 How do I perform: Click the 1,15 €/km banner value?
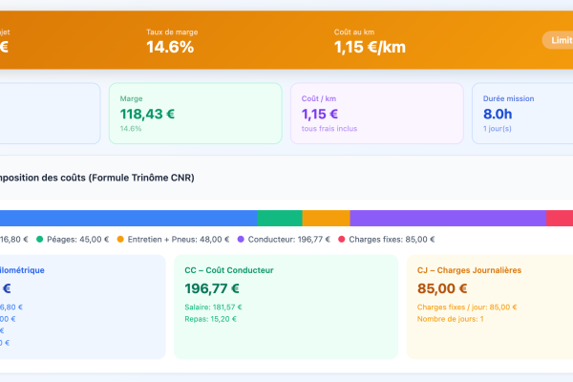point(370,47)
